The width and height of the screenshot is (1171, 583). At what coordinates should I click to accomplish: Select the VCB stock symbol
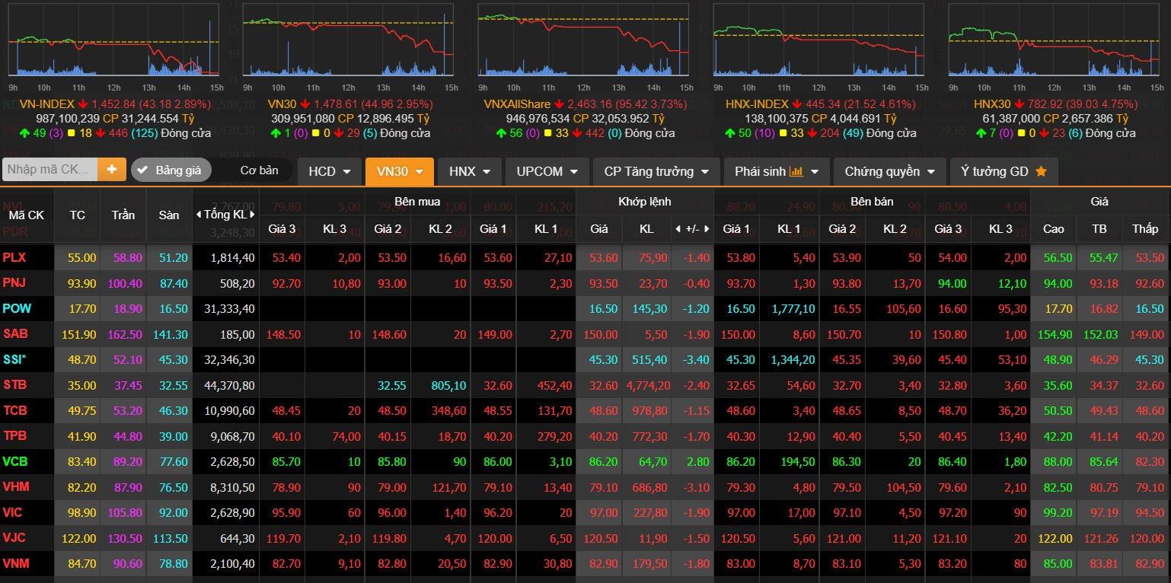coord(14,462)
